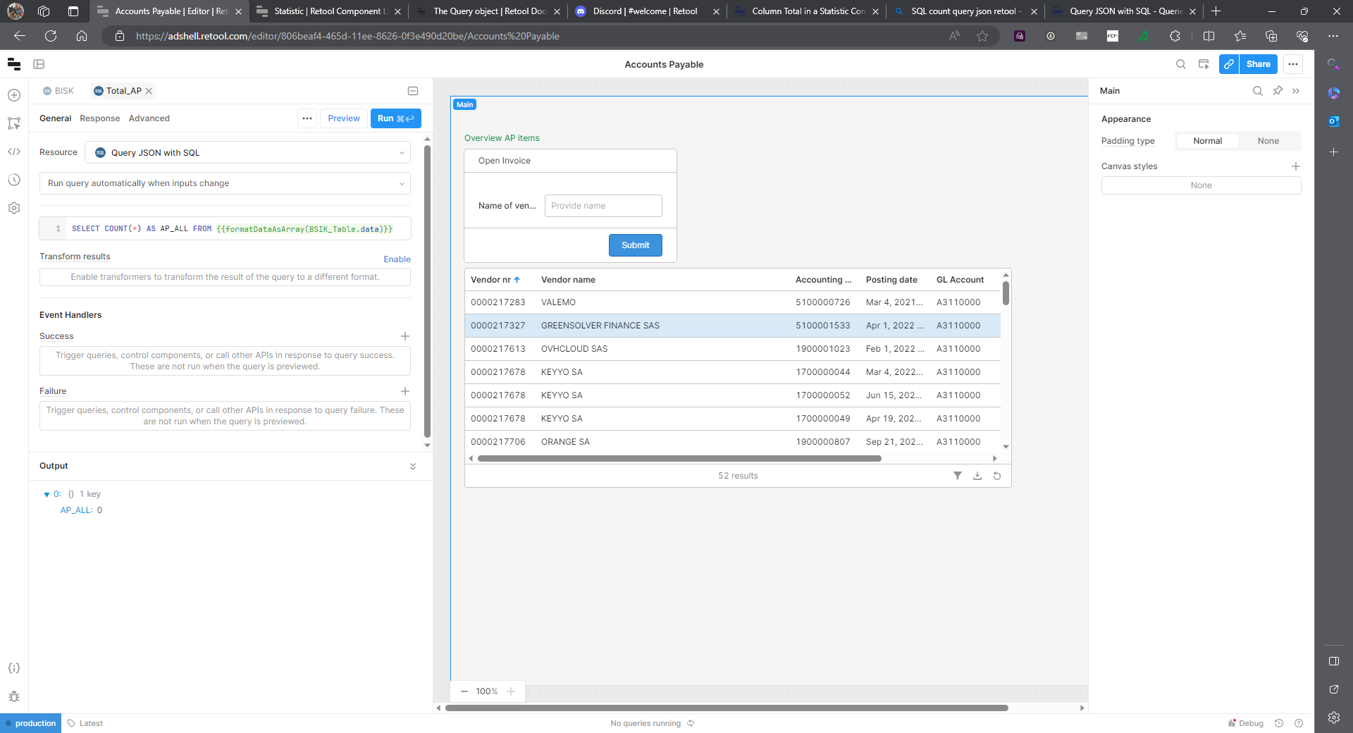The width and height of the screenshot is (1353, 733).
Task: Open the run trigger mode dropdown
Action: click(225, 183)
